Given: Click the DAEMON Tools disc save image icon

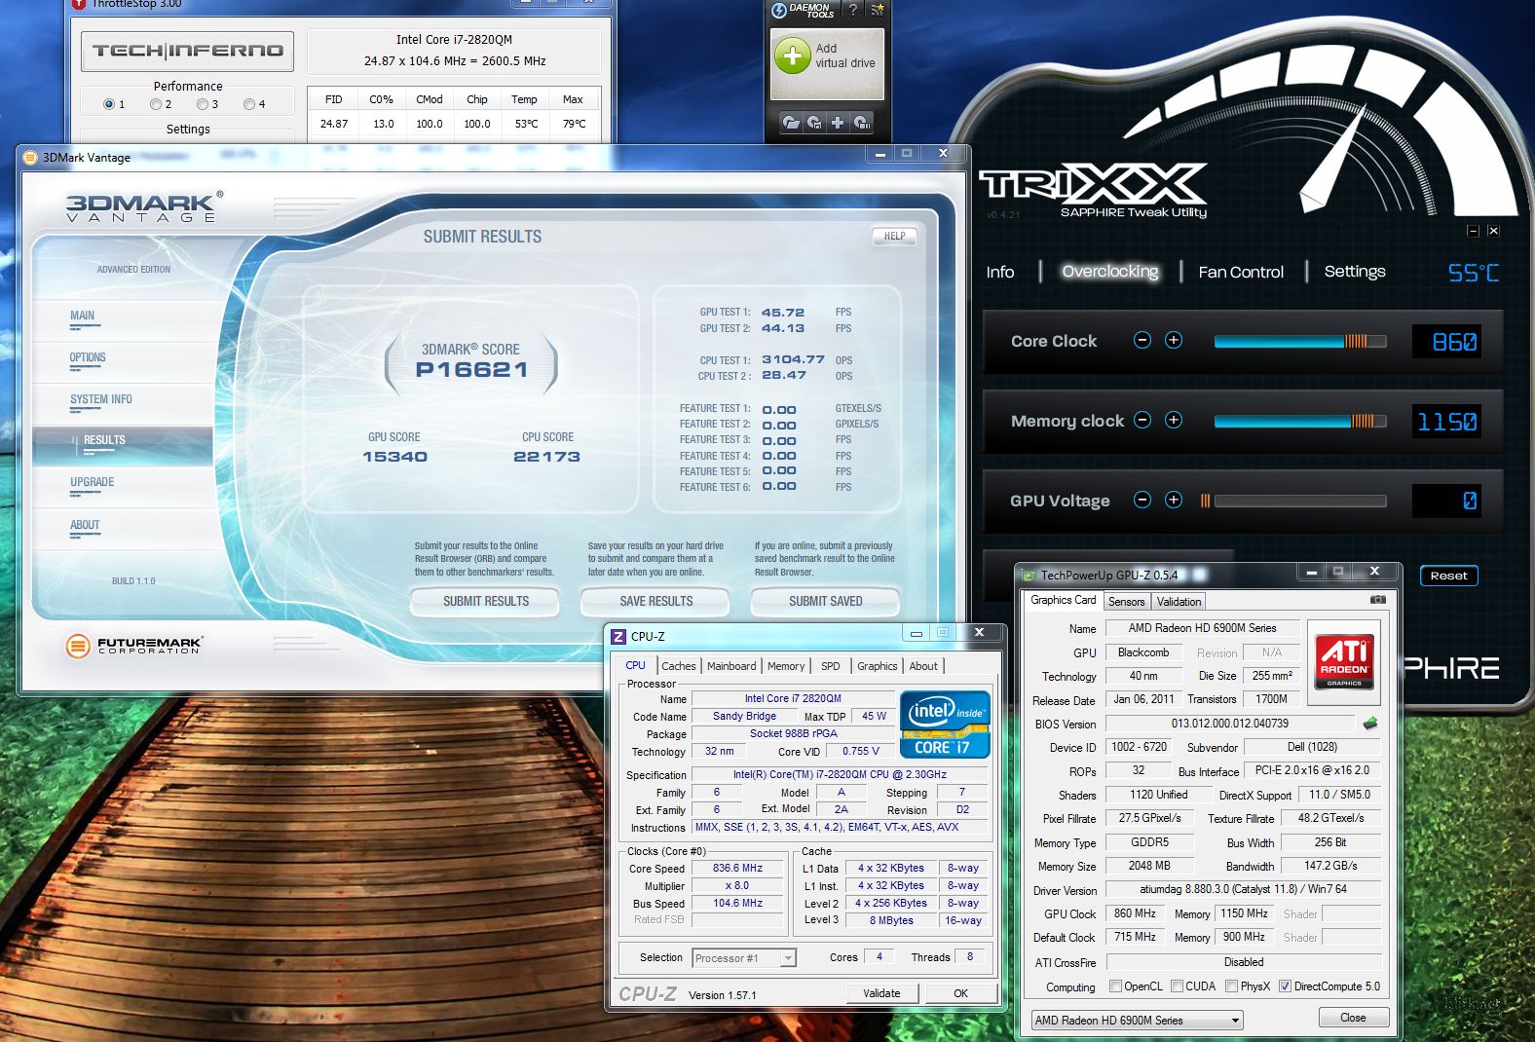Looking at the screenshot, I should (814, 123).
